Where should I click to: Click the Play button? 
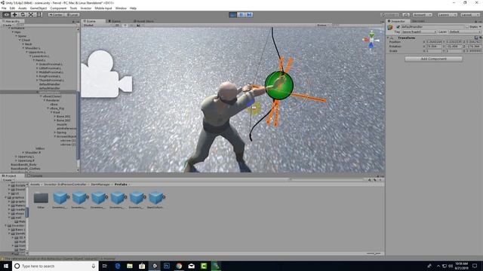(x=233, y=14)
